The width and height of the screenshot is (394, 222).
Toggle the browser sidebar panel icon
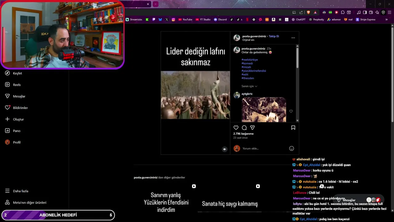pos(365,12)
